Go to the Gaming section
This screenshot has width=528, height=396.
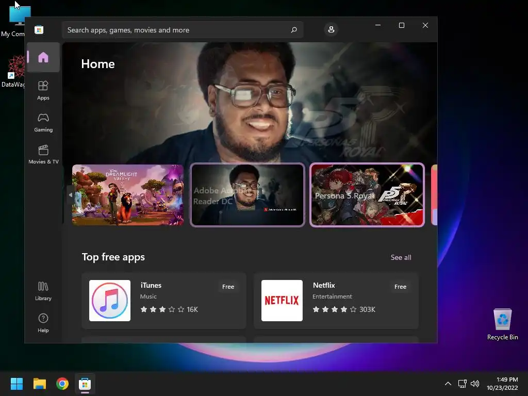43,123
